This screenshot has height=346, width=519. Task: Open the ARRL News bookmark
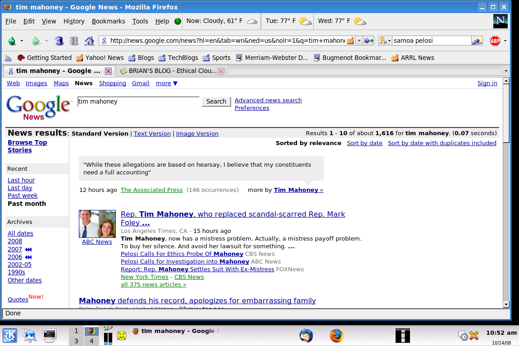(413, 58)
